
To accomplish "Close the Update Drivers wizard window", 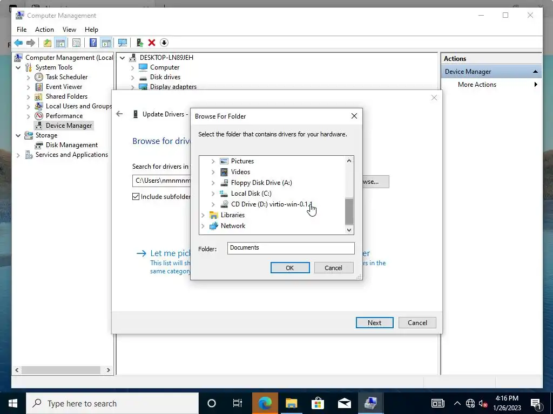I will coord(434,98).
